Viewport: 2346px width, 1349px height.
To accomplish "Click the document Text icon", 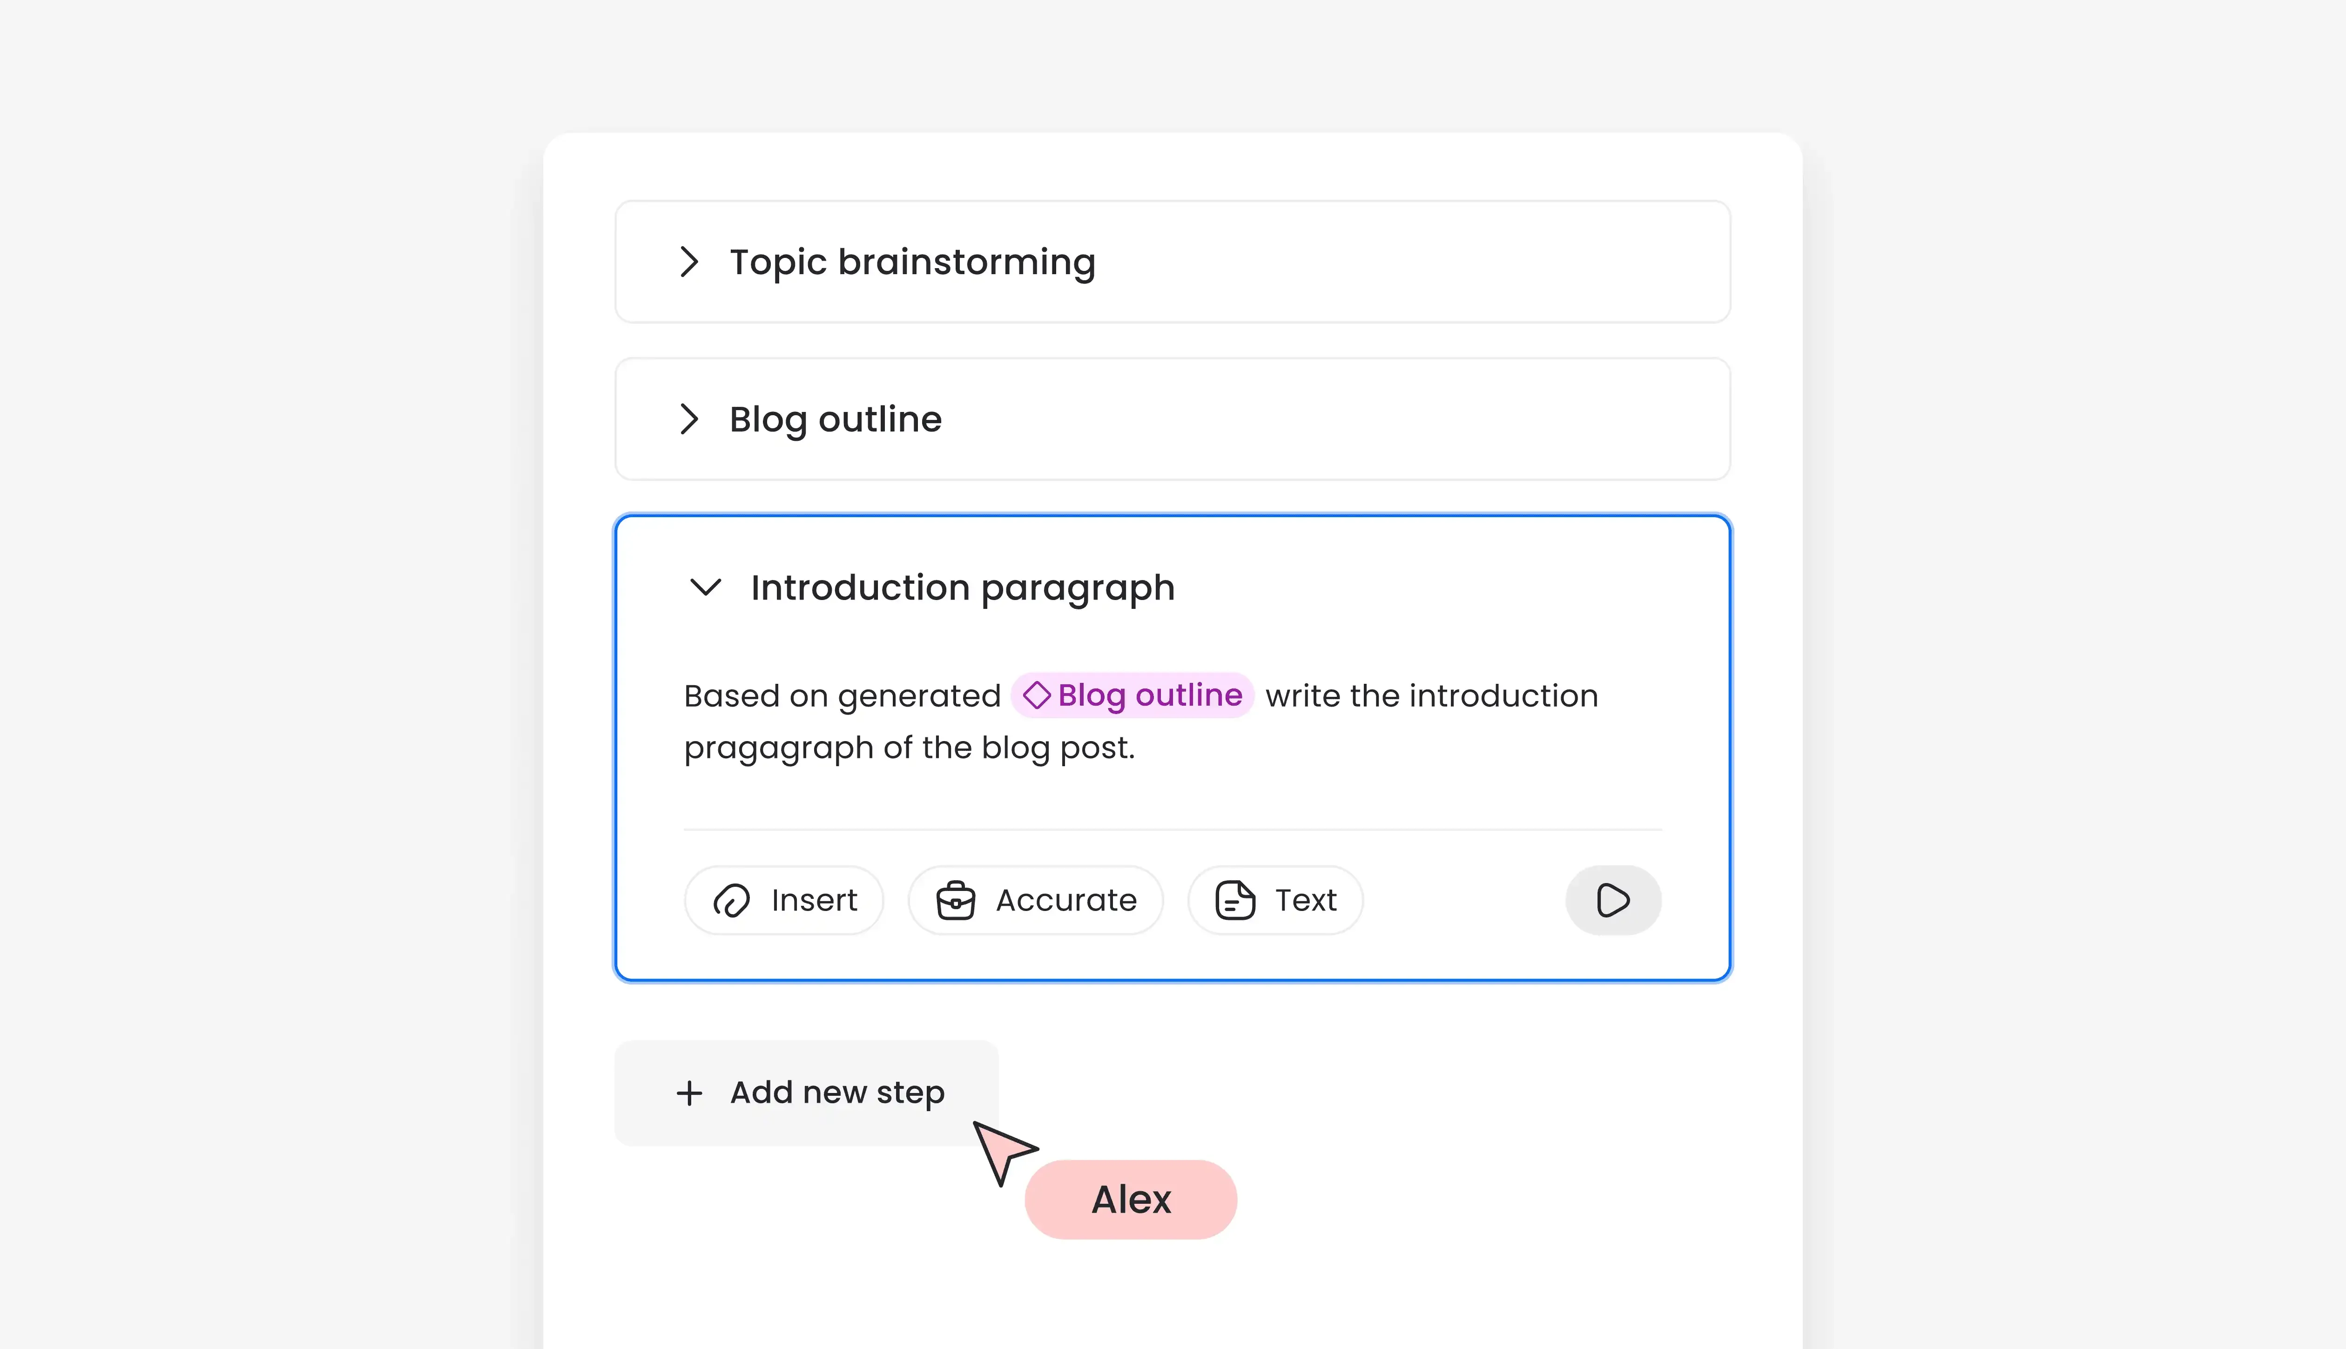I will tap(1234, 901).
